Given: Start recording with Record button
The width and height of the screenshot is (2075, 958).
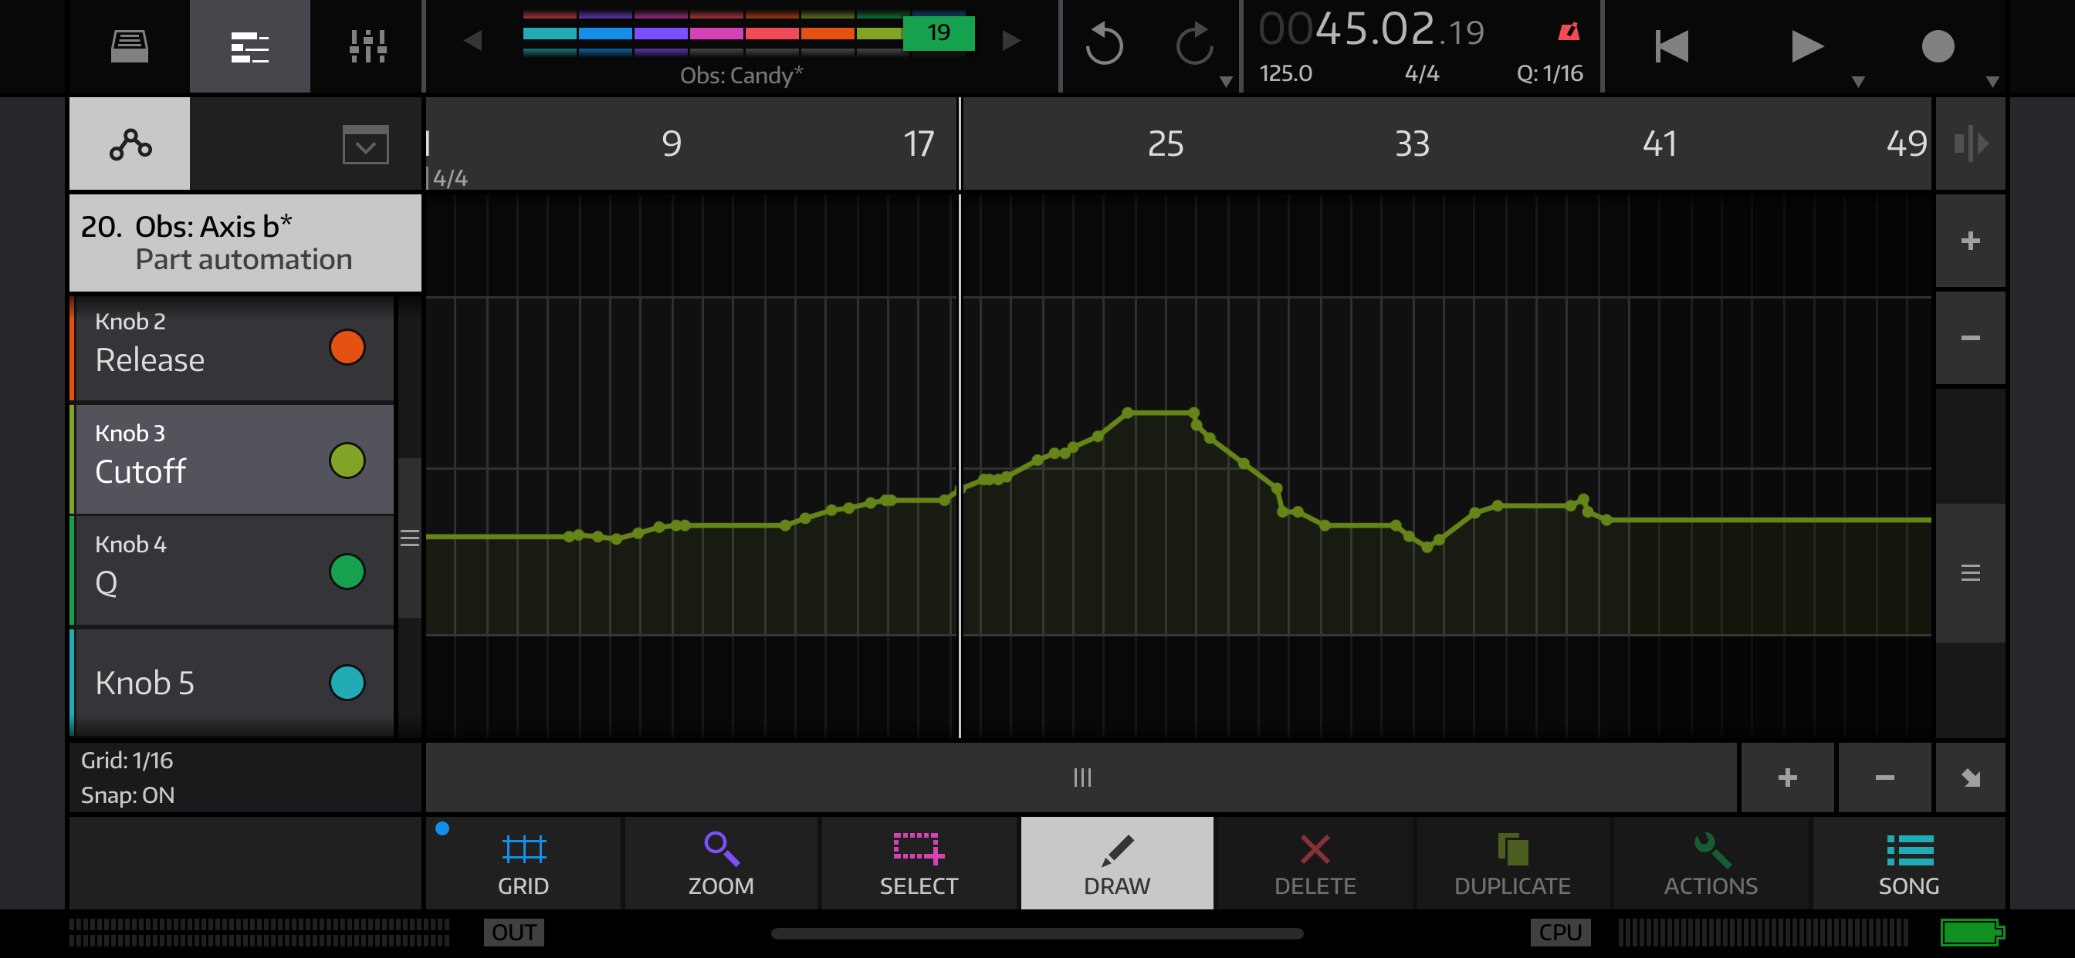Looking at the screenshot, I should (1938, 46).
